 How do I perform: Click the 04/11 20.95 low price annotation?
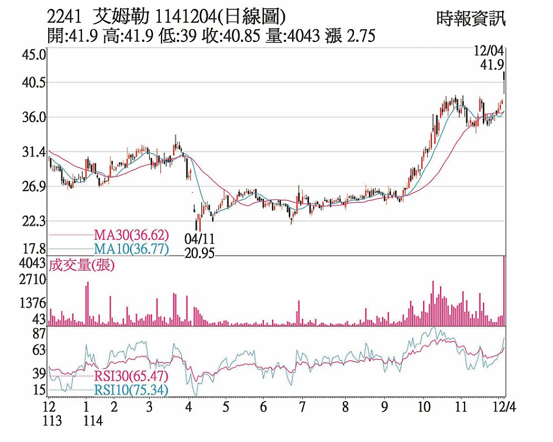[200, 246]
